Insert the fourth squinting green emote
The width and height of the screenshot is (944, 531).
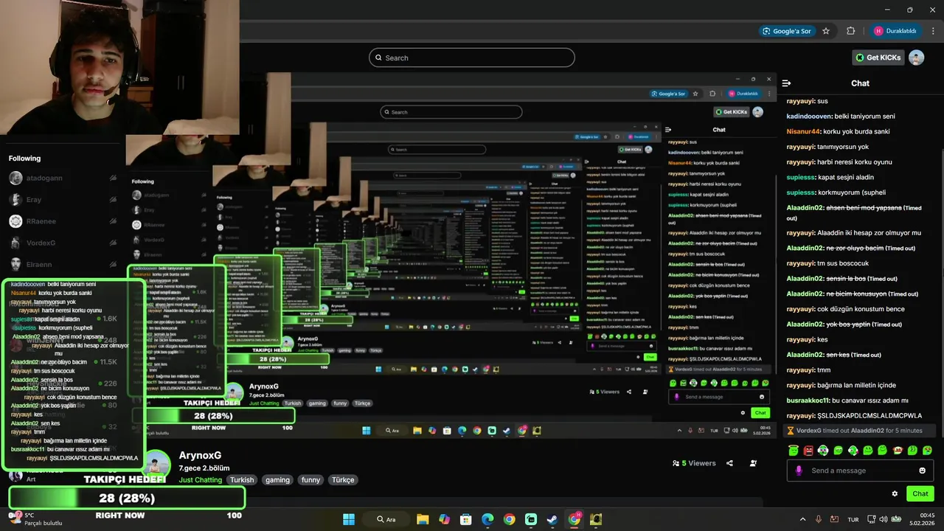point(838,450)
